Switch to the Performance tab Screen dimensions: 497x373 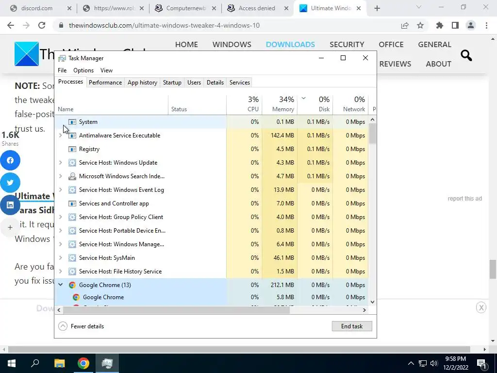pos(105,83)
